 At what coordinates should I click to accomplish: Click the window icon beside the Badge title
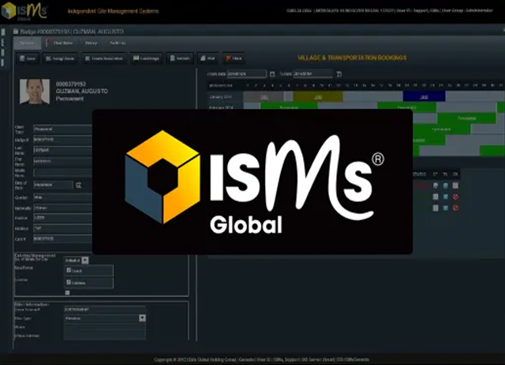tap(16, 32)
